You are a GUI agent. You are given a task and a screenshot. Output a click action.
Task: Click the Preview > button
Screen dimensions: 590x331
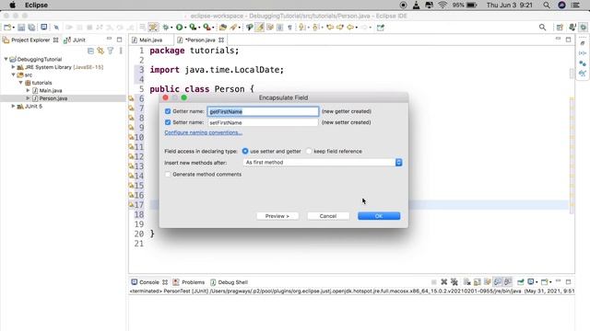(x=277, y=216)
